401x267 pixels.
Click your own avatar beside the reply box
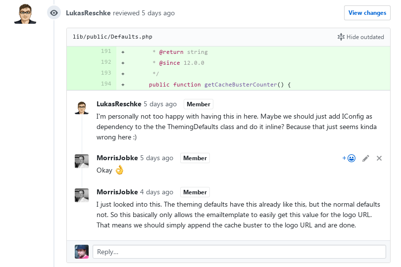pos(82,252)
